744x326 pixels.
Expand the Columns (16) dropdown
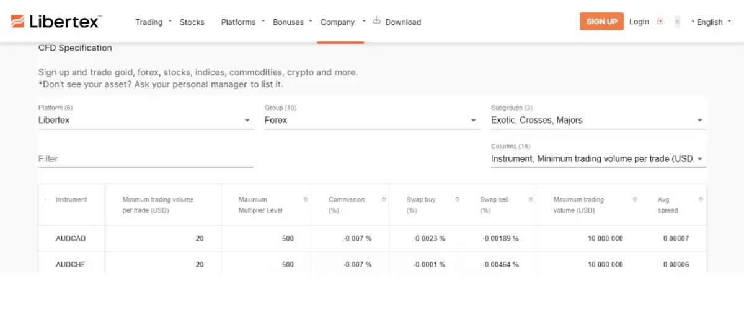[598, 158]
